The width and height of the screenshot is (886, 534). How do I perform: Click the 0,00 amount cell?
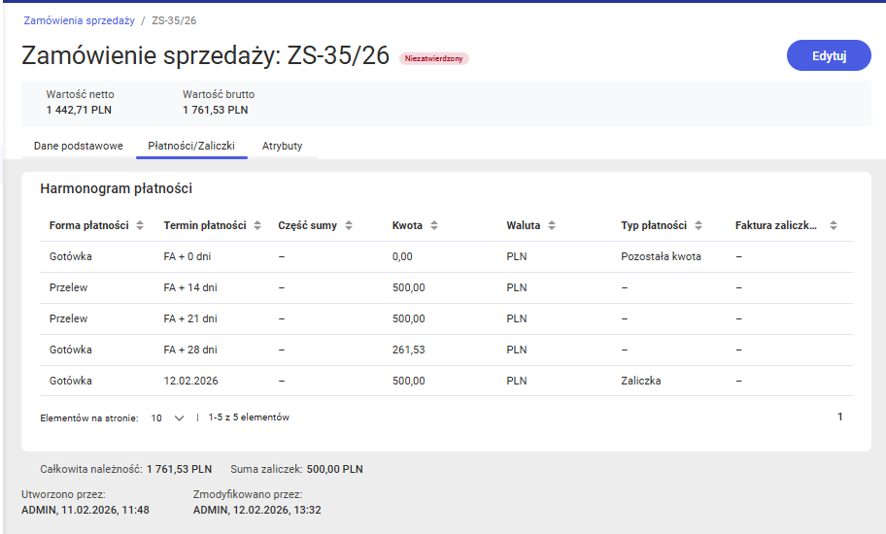402,256
